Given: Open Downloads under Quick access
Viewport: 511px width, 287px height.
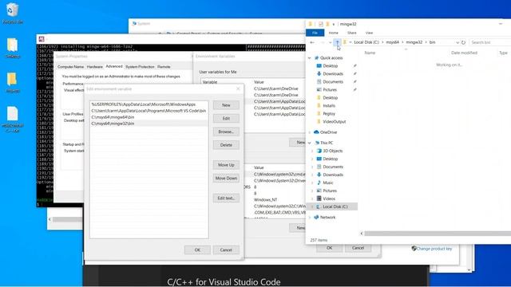Looking at the screenshot, I should pos(333,74).
